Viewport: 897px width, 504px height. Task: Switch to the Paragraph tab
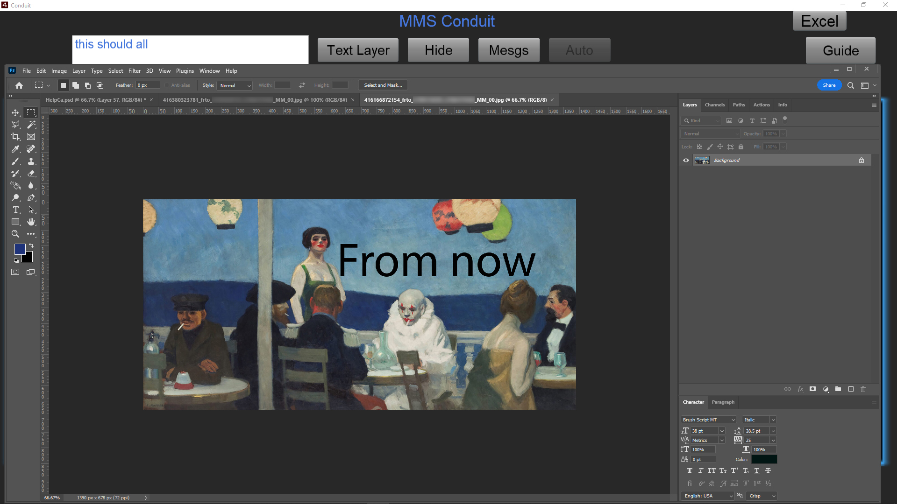723,402
